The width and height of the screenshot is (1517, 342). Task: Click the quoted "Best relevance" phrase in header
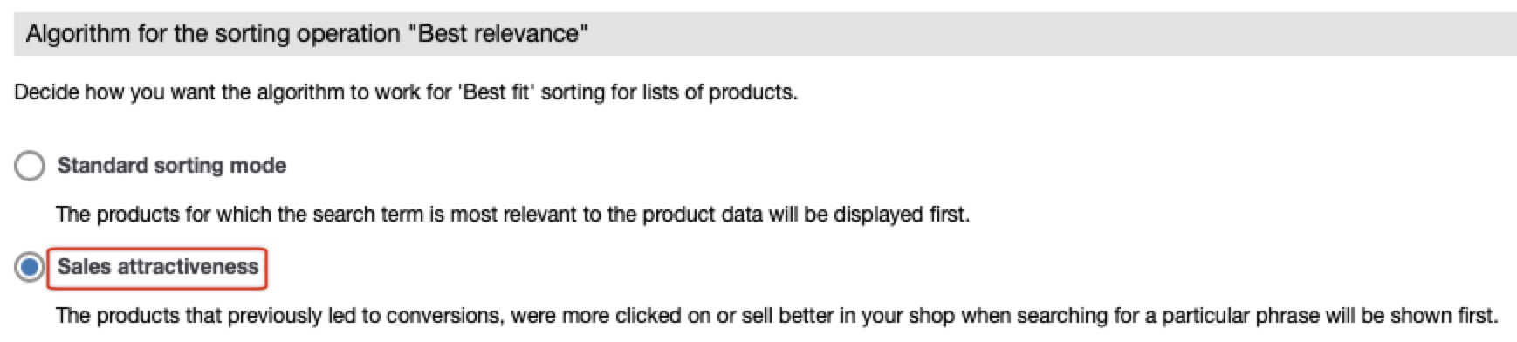498,34
